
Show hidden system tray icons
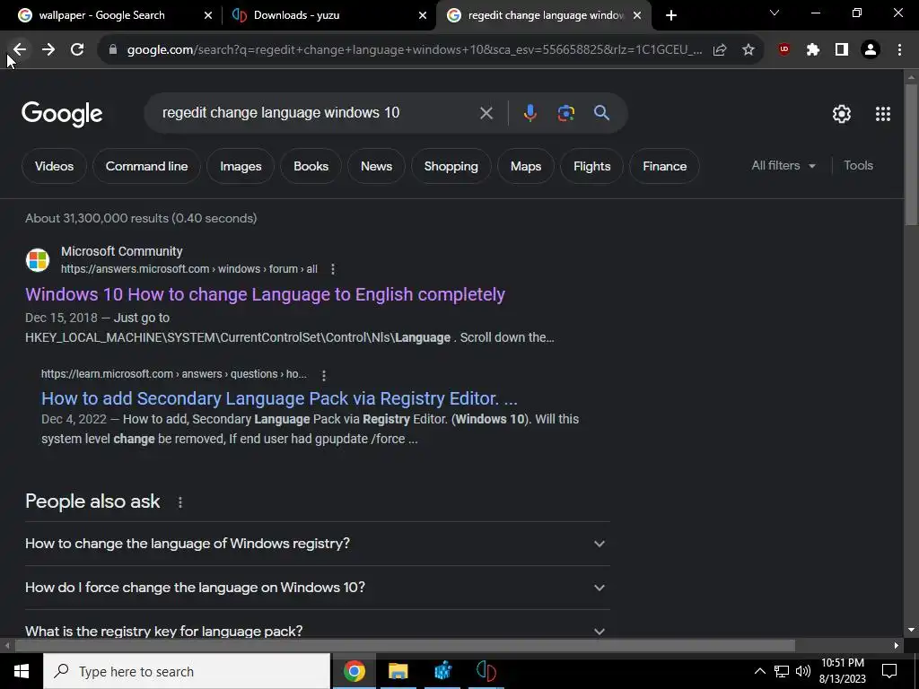759,671
